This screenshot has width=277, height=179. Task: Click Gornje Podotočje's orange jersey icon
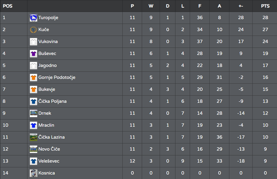coord(34,77)
